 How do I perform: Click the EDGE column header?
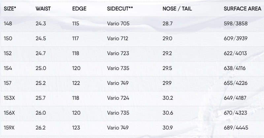tap(79, 9)
